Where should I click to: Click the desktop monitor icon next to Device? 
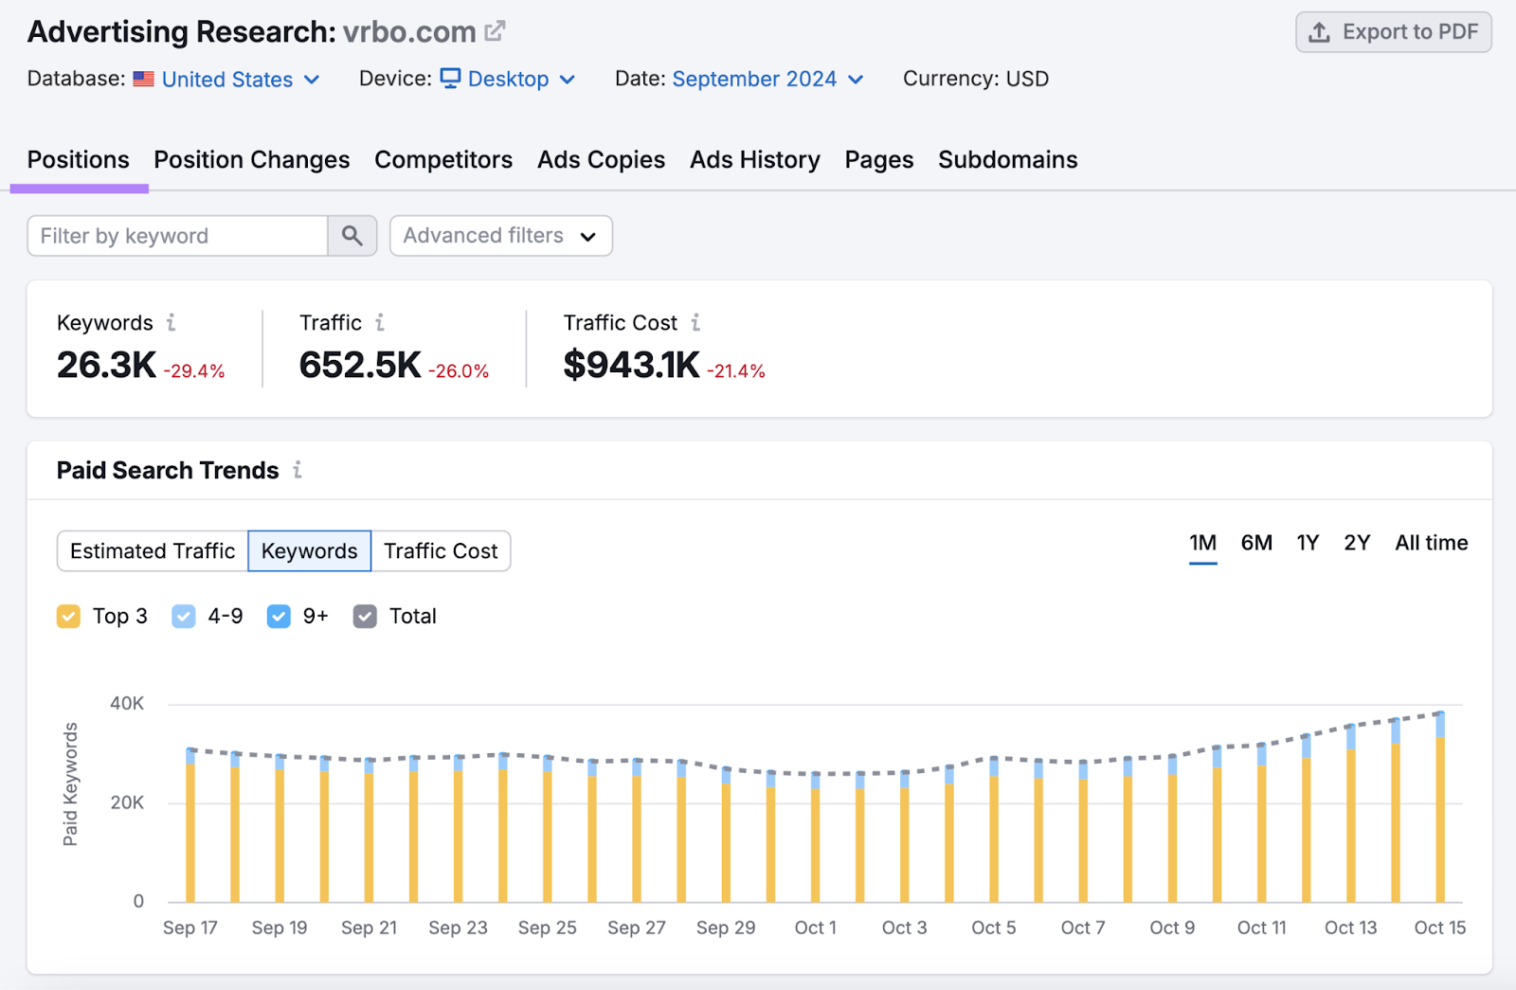point(452,79)
